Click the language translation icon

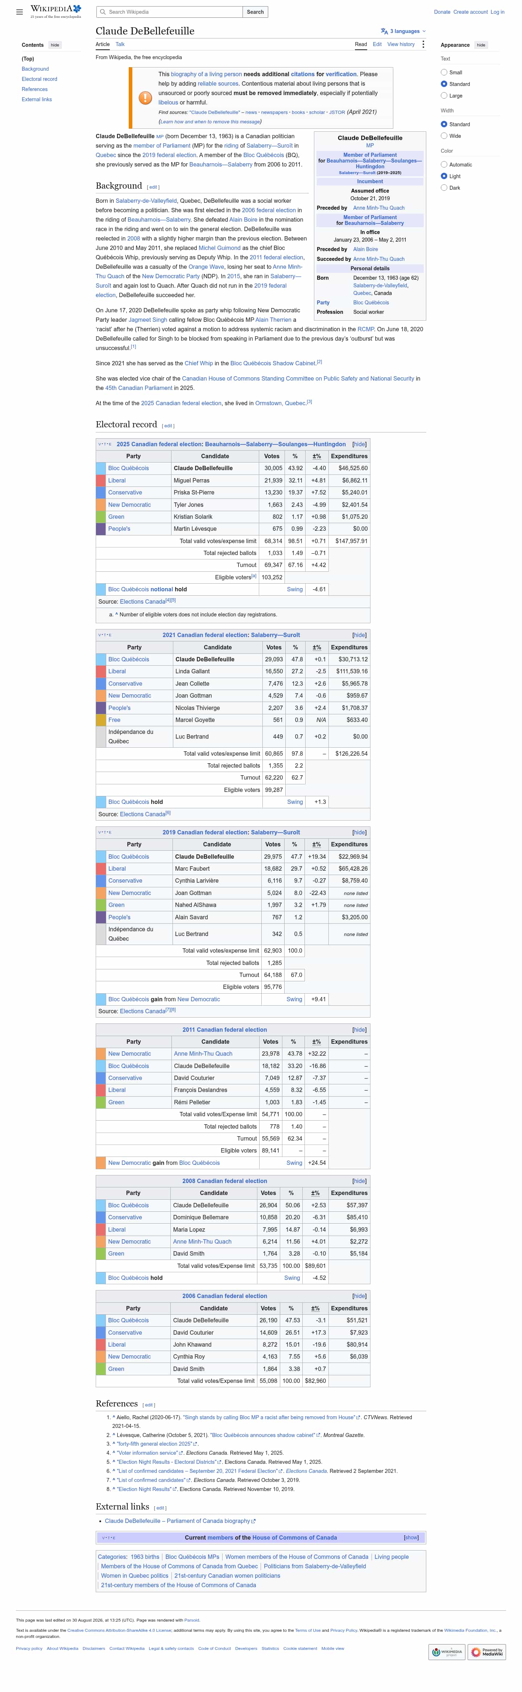pyautogui.click(x=384, y=31)
